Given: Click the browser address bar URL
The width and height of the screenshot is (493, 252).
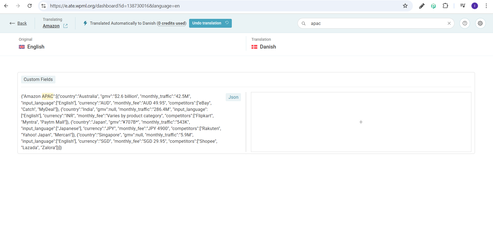Looking at the screenshot, I should [x=115, y=6].
